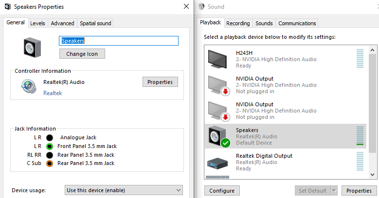Select the Realtek Digital Output receiver icon

pyautogui.click(x=217, y=163)
